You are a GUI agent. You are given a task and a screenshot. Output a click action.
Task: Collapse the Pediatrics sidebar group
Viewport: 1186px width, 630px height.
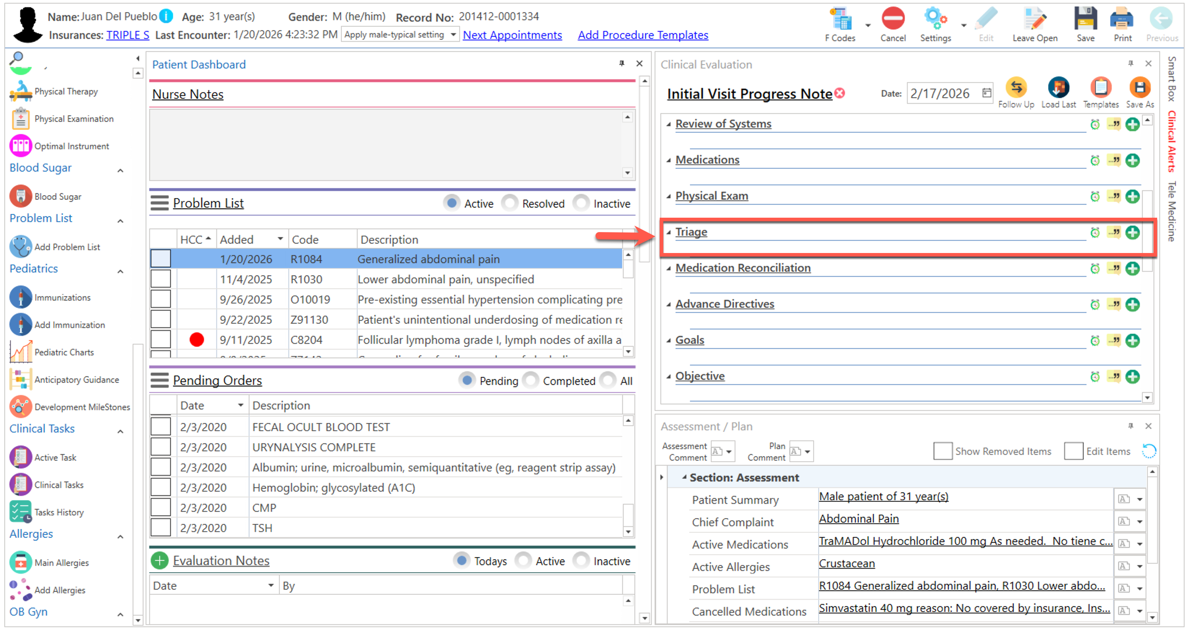click(x=120, y=271)
